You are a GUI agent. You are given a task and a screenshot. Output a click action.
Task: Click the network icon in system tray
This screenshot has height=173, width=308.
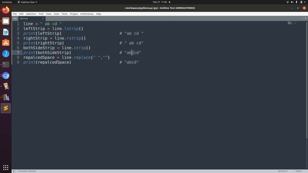point(288,2)
